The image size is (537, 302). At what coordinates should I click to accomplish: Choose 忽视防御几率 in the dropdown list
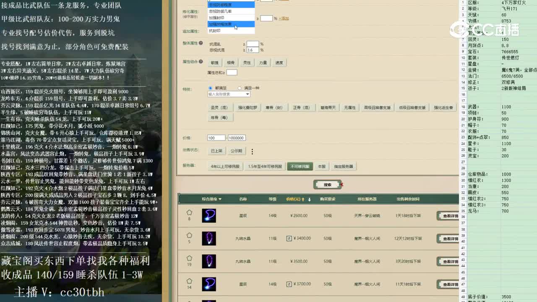231,11
